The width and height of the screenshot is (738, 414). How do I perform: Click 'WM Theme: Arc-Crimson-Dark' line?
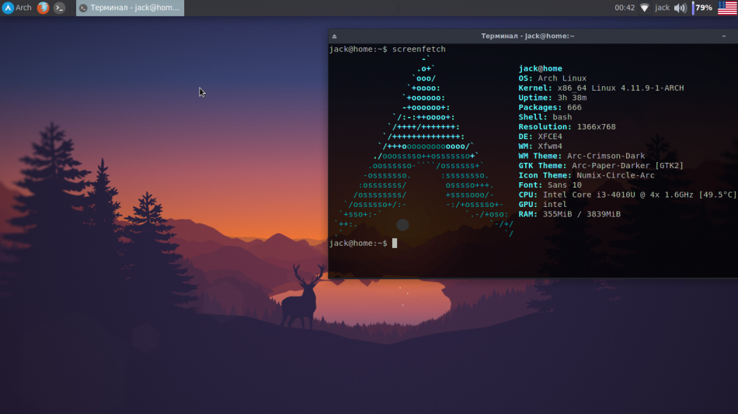[x=581, y=156]
